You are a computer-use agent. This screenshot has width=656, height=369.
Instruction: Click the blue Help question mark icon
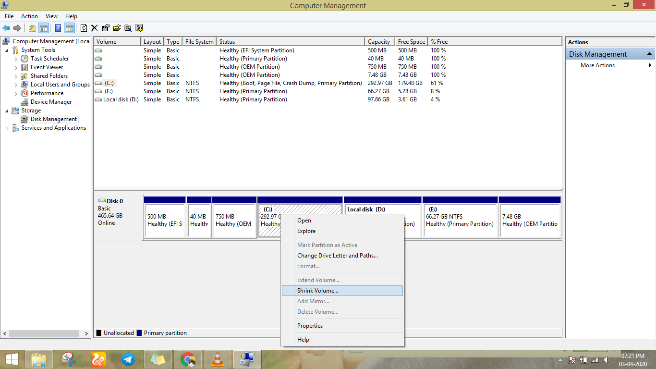click(58, 28)
